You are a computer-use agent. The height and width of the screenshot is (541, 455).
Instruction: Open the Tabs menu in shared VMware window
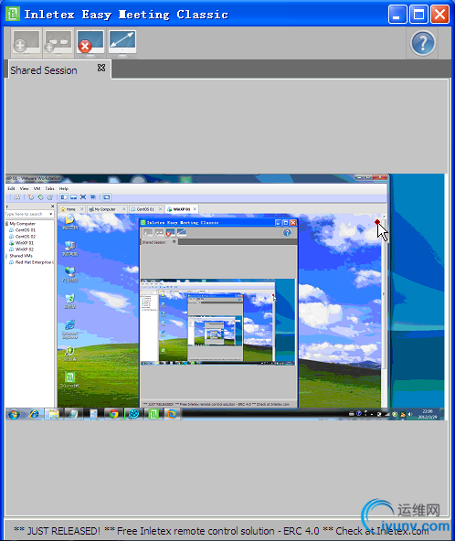pos(49,188)
